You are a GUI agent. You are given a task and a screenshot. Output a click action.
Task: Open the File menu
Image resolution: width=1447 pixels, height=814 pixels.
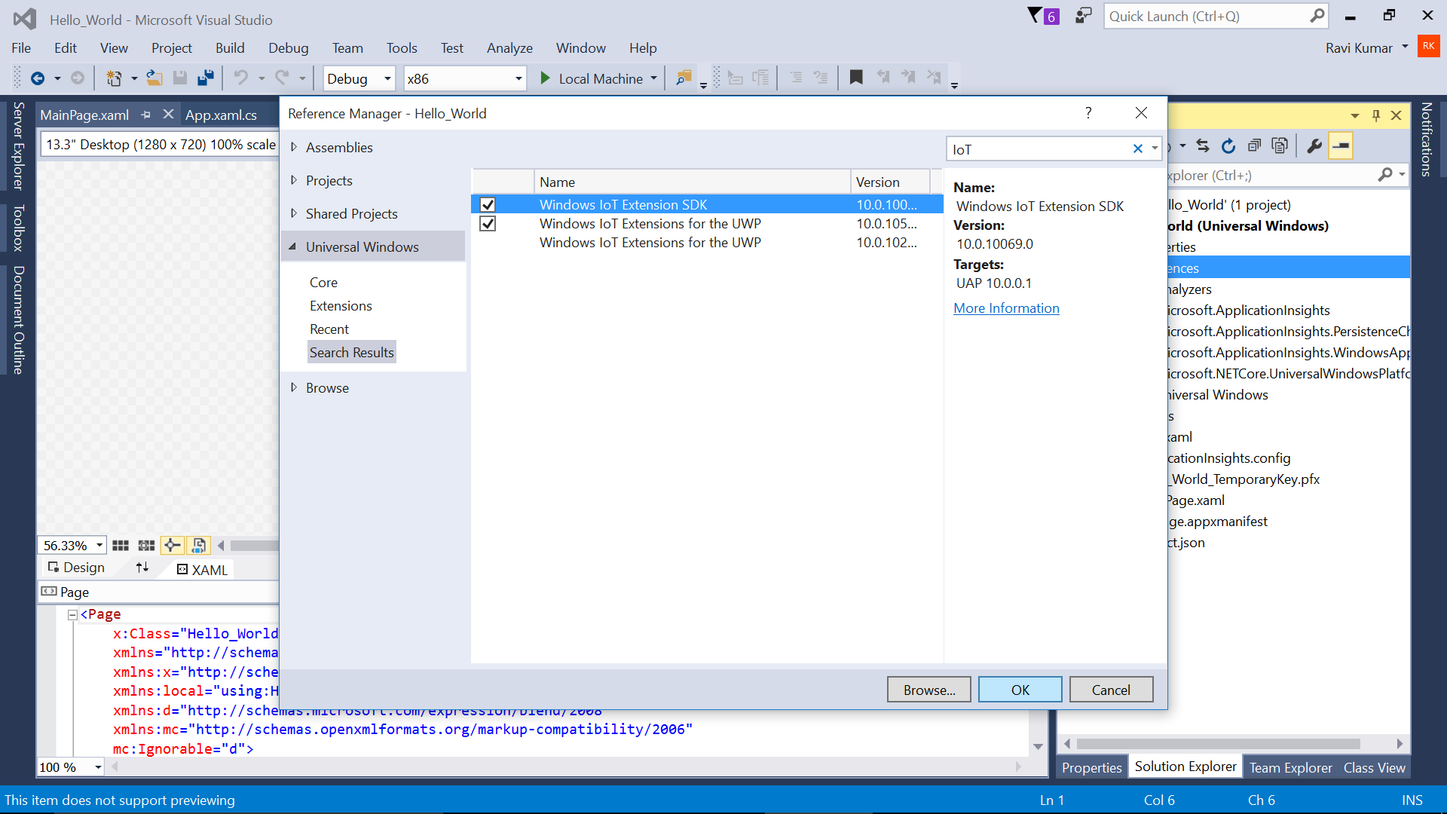pos(21,47)
